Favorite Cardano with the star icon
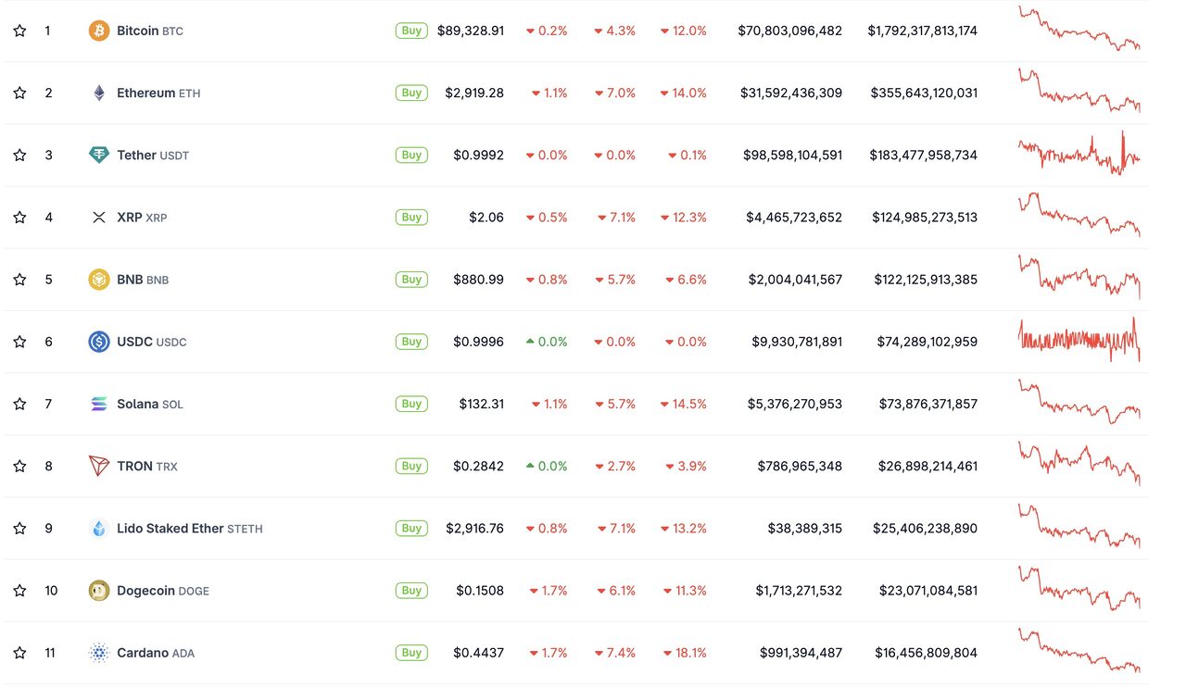This screenshot has height=687, width=1186. [19, 653]
